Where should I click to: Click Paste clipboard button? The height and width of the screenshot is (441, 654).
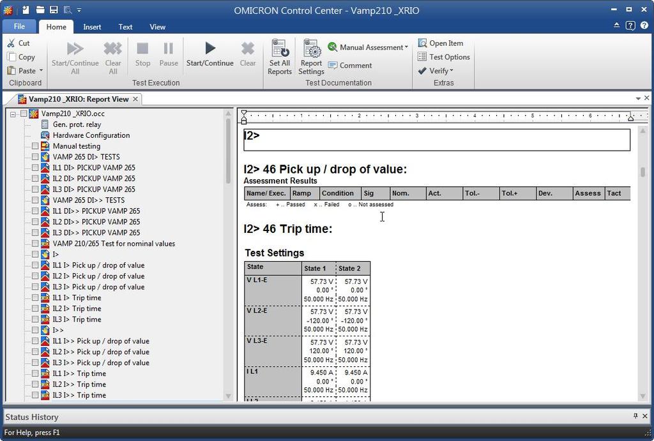21,71
